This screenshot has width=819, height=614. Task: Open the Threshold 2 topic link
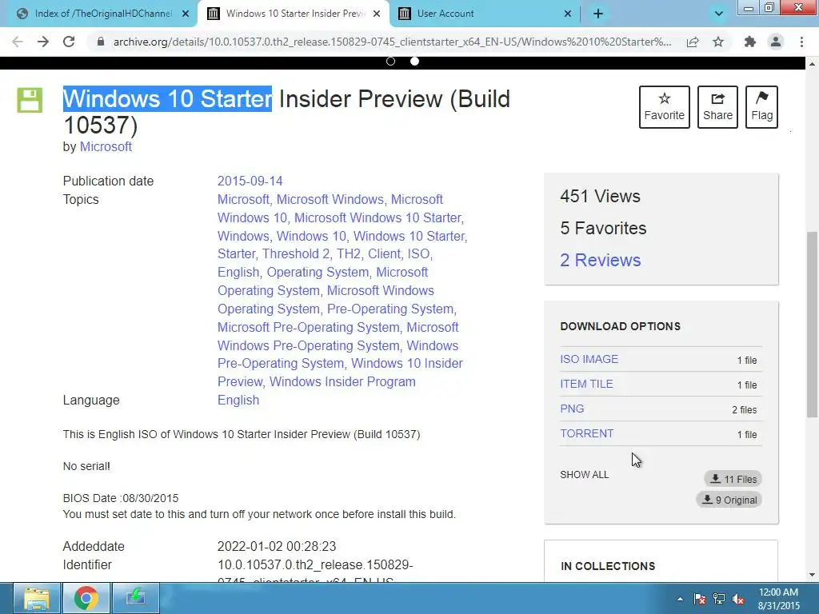pos(296,253)
